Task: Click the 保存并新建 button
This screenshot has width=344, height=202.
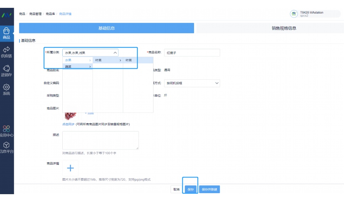Action: pos(209,190)
